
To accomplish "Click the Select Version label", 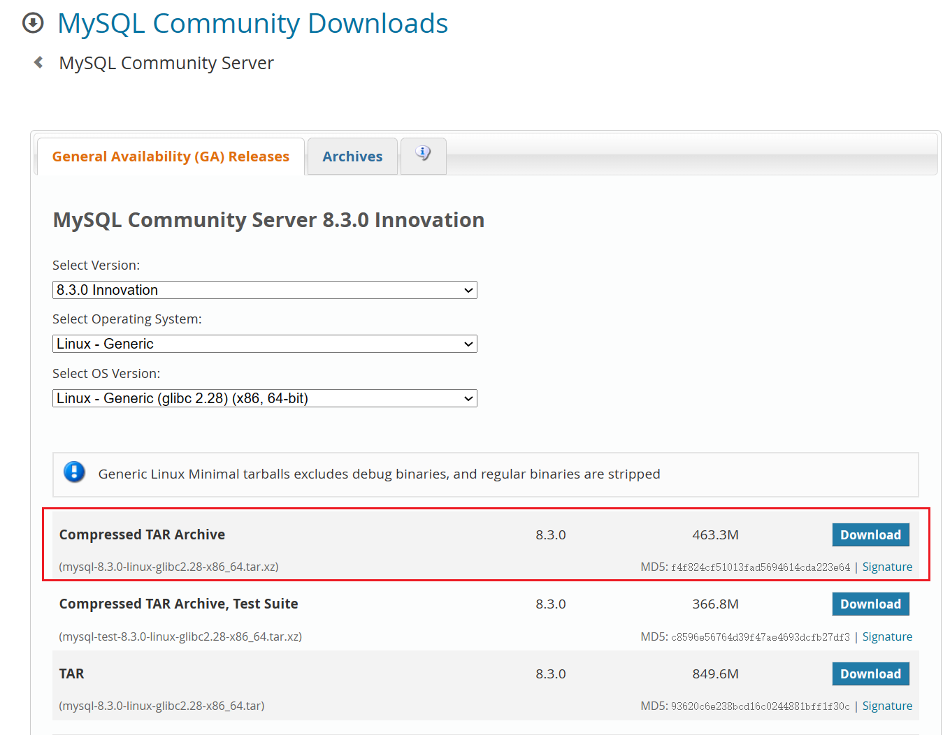I will pyautogui.click(x=96, y=265).
